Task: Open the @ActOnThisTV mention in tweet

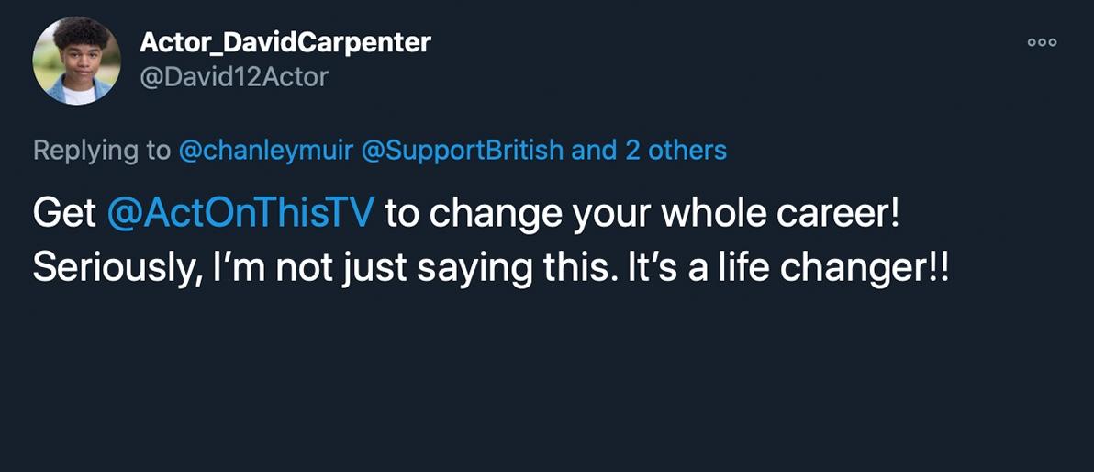Action: click(240, 213)
